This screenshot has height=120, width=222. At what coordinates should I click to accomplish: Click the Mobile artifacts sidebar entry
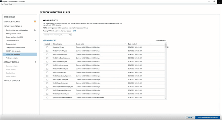coord(11,70)
